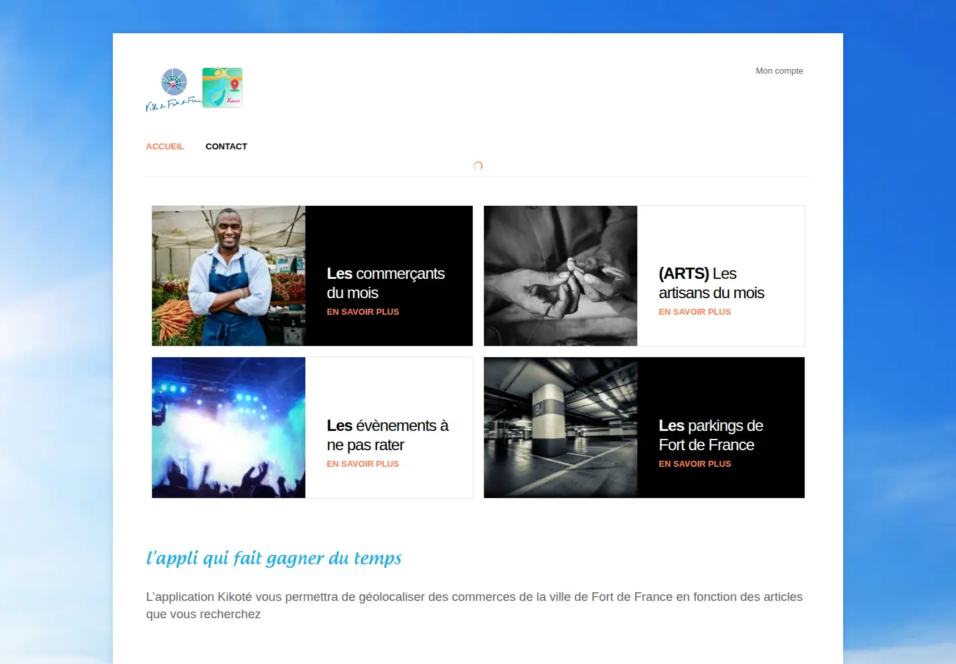Viewport: 956px width, 664px height.
Task: Open Les évènements à ne pas rater title
Action: [388, 435]
